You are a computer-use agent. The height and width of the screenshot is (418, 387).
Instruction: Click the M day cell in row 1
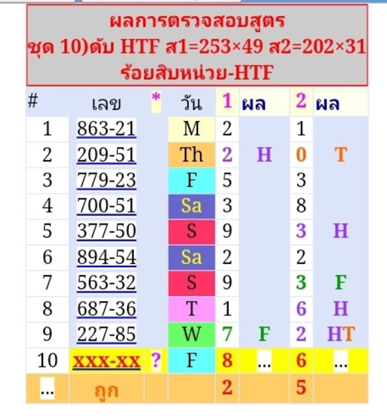click(x=192, y=129)
